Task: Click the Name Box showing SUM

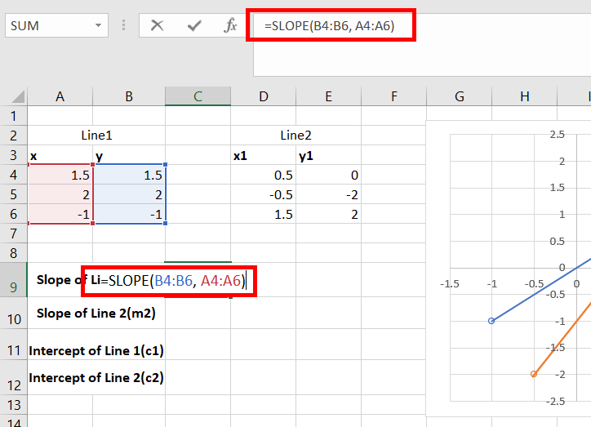Action: (x=56, y=25)
